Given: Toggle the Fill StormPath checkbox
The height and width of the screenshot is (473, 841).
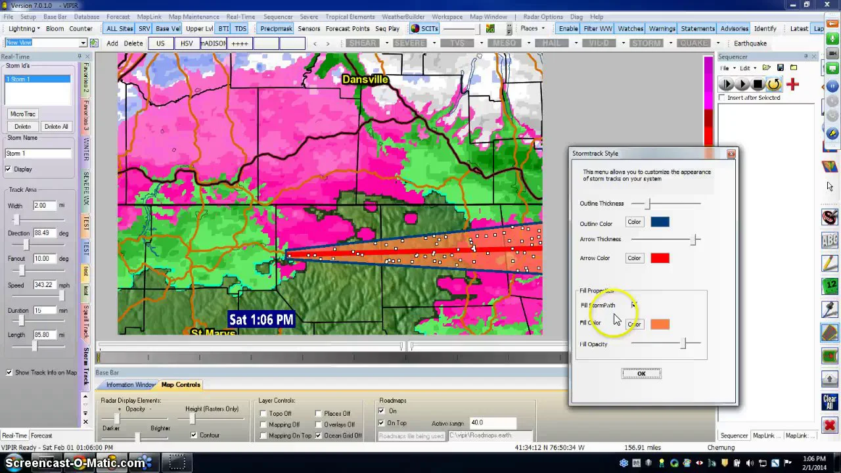Looking at the screenshot, I should [x=634, y=305].
